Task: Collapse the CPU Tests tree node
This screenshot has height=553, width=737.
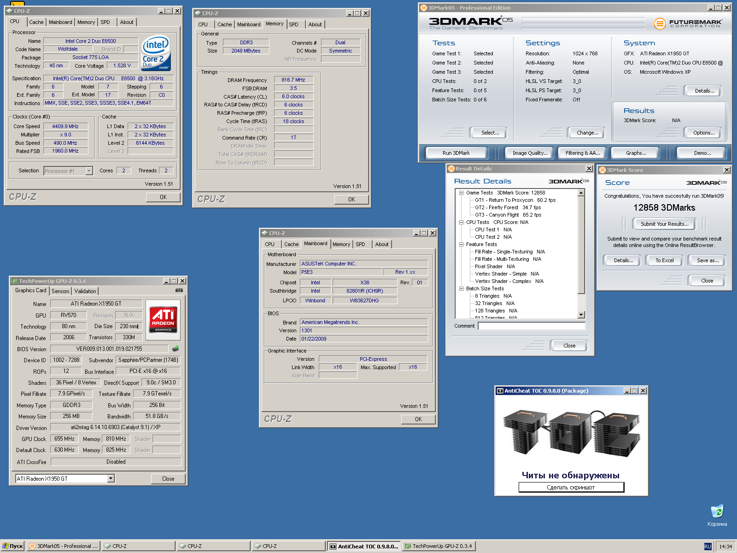Action: pyautogui.click(x=461, y=223)
